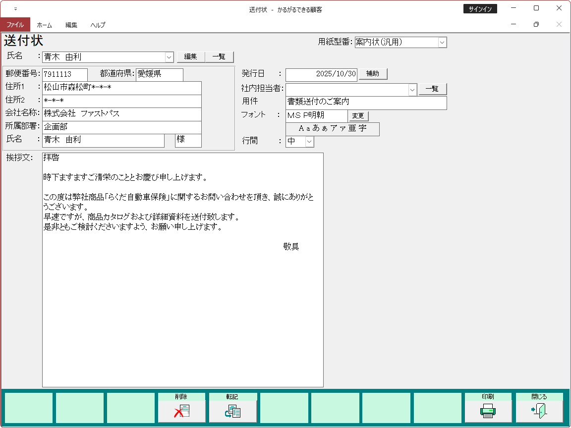
Task: Open the ヘルプ menu
Action: [98, 25]
